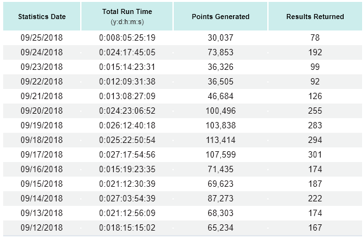Click the 36,505 points value
This screenshot has height=237, width=364.
pos(221,81)
